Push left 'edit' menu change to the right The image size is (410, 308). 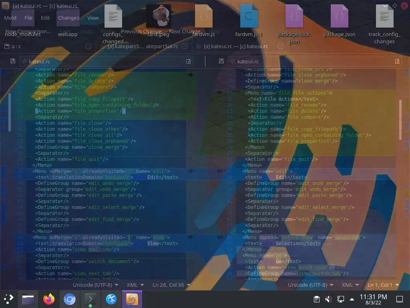point(190,171)
